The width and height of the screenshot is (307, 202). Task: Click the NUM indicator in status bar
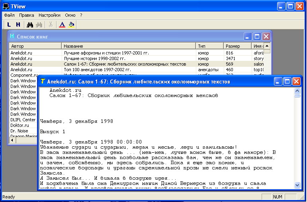pyautogui.click(x=278, y=197)
